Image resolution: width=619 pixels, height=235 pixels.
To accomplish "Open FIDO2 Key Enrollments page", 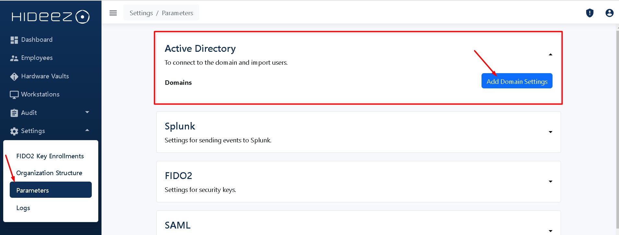I will [x=50, y=156].
